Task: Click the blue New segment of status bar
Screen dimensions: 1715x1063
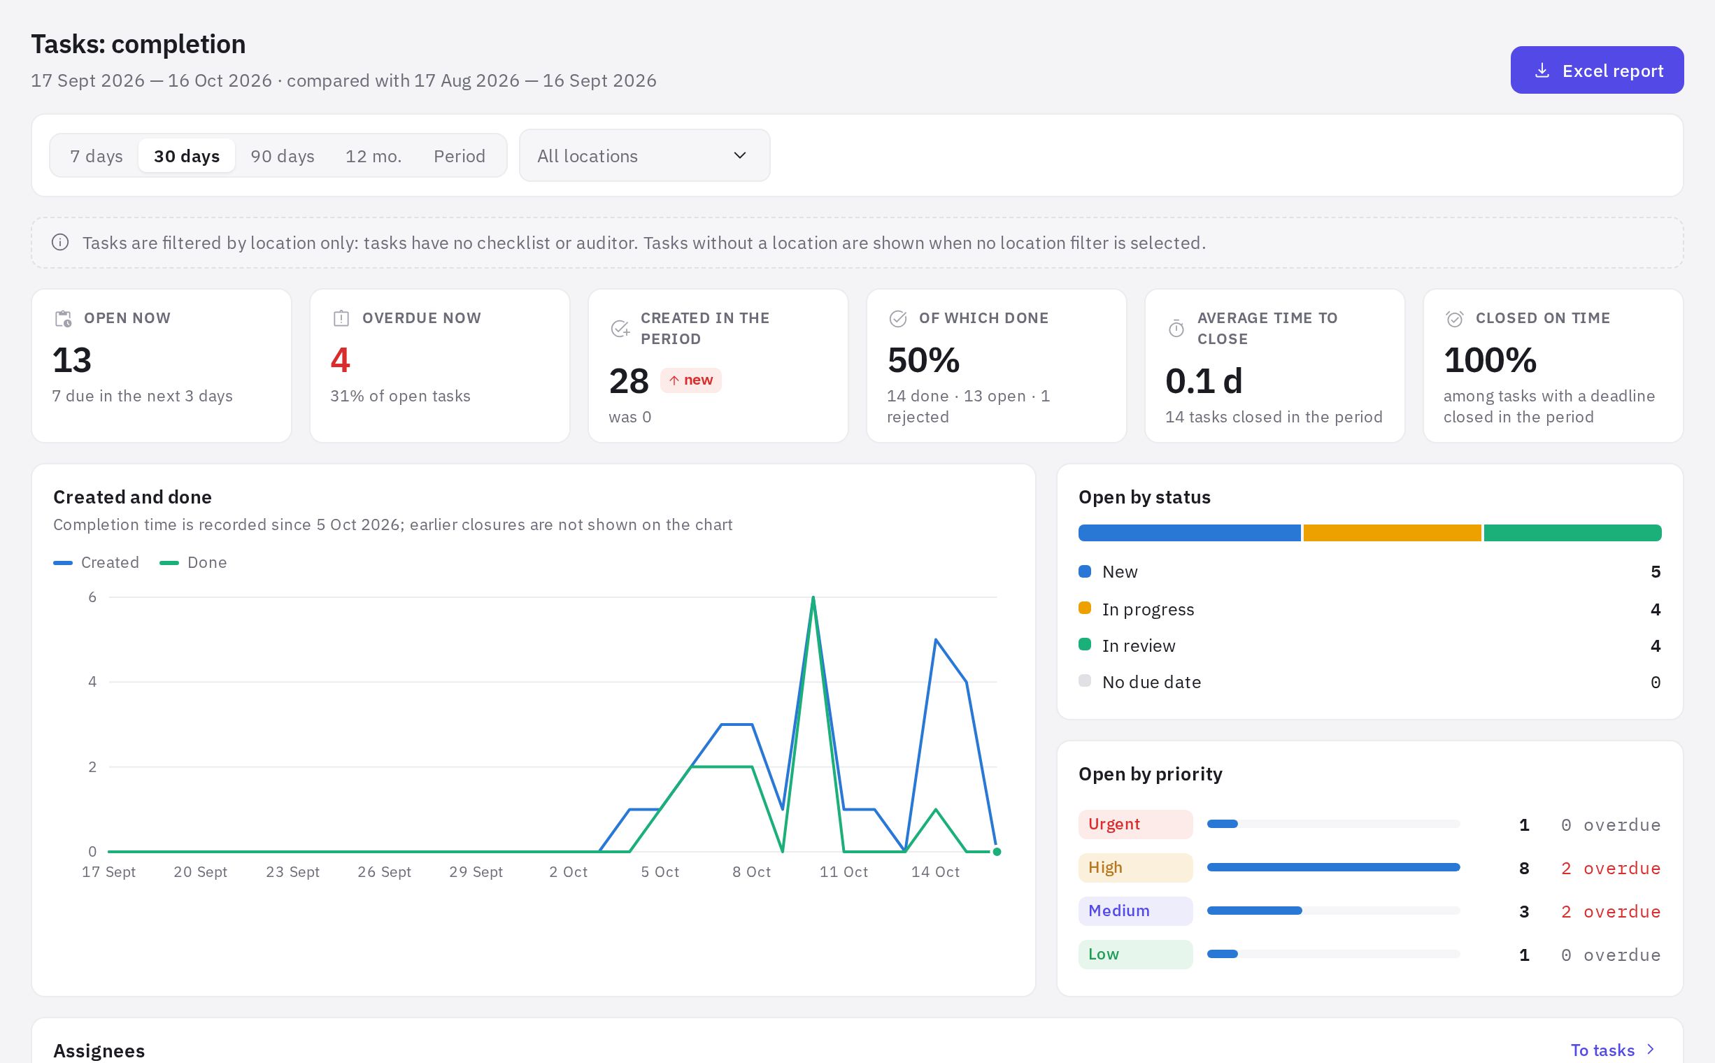Action: [1189, 533]
